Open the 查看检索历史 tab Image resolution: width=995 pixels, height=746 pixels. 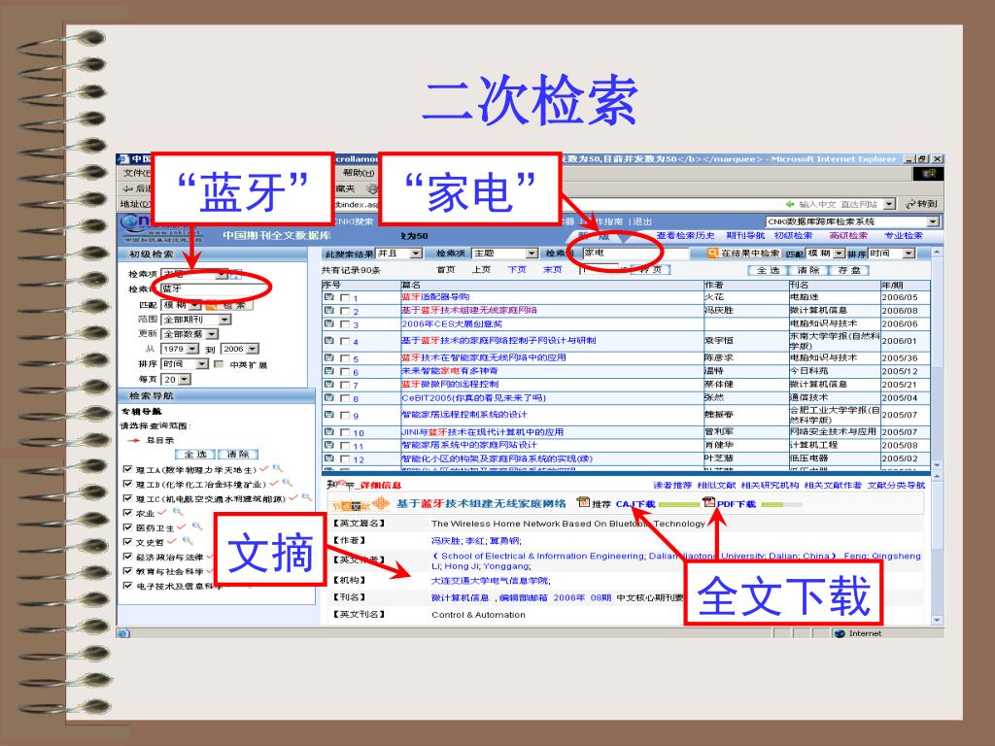tap(685, 235)
